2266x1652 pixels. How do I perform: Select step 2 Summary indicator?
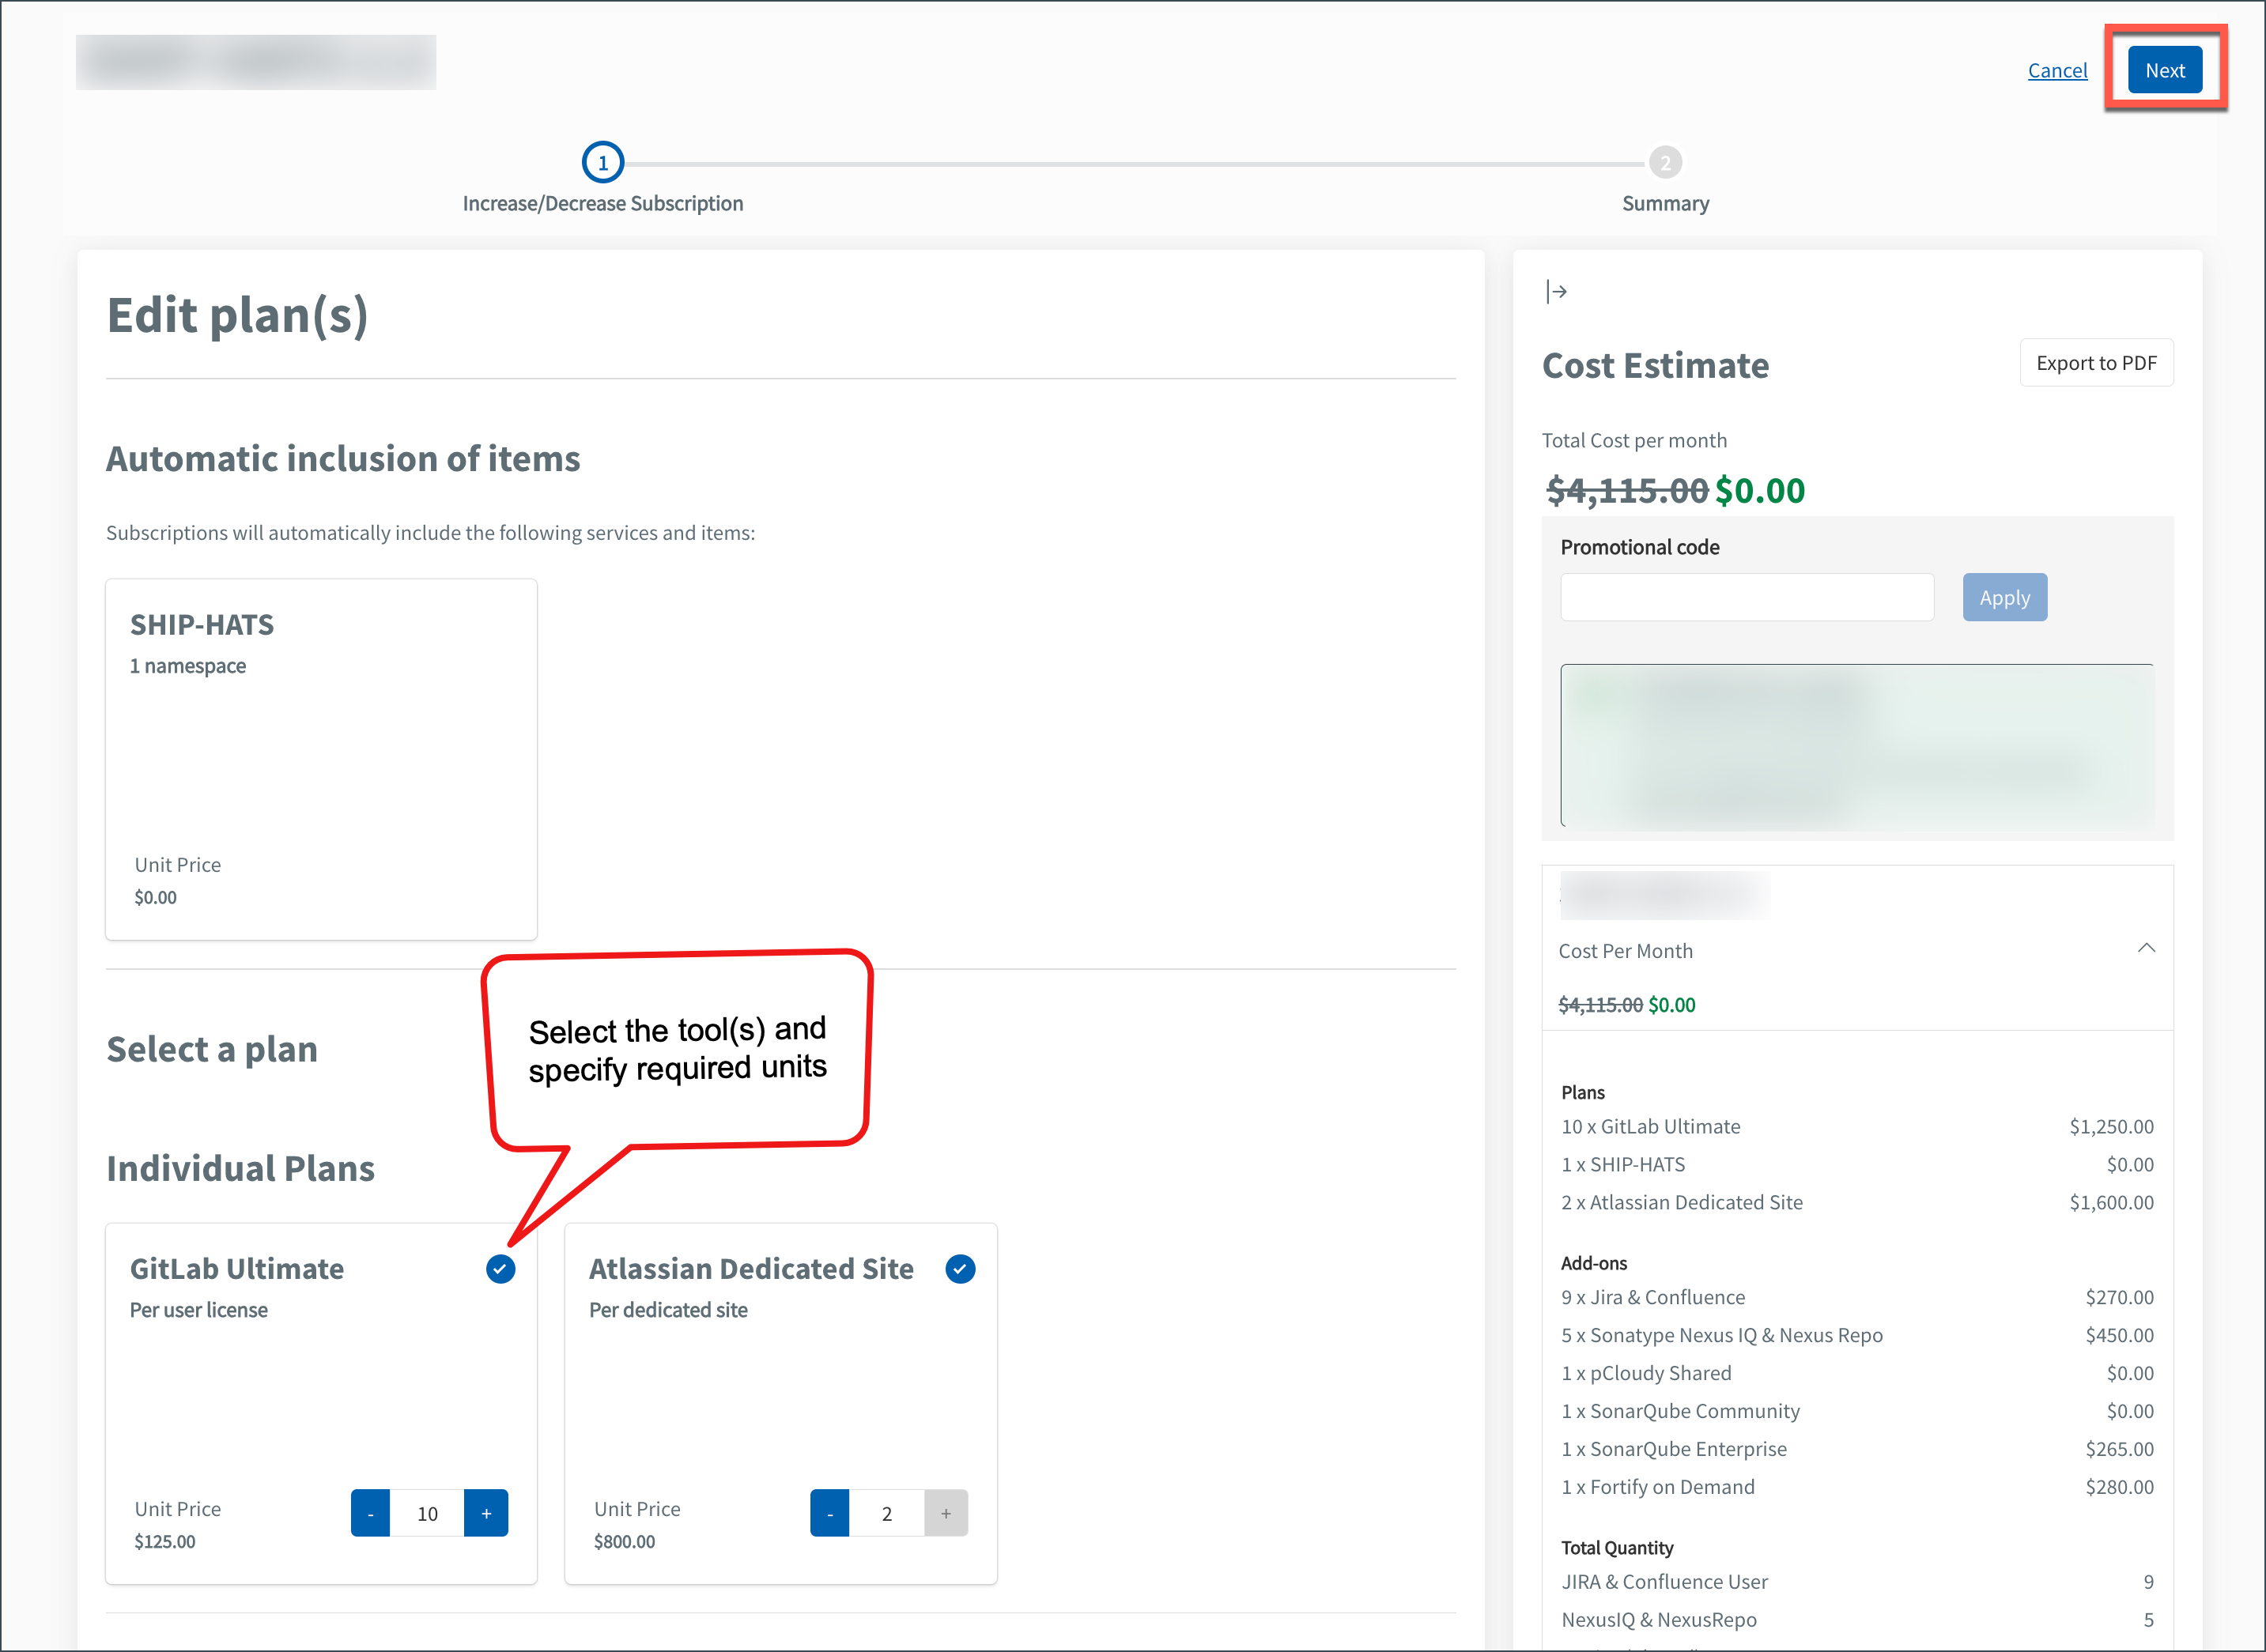pyautogui.click(x=1665, y=162)
